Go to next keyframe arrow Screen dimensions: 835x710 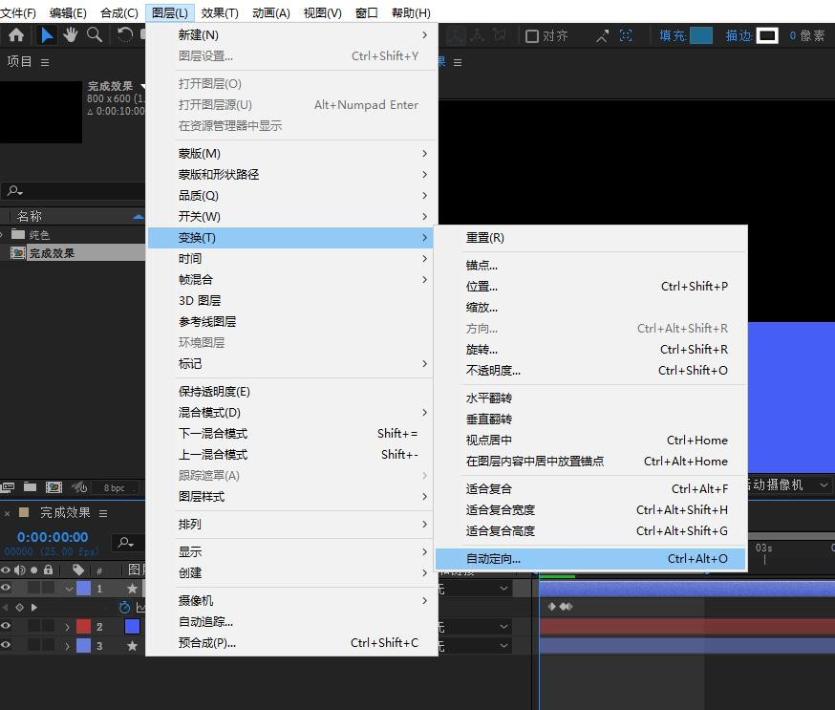pos(34,607)
